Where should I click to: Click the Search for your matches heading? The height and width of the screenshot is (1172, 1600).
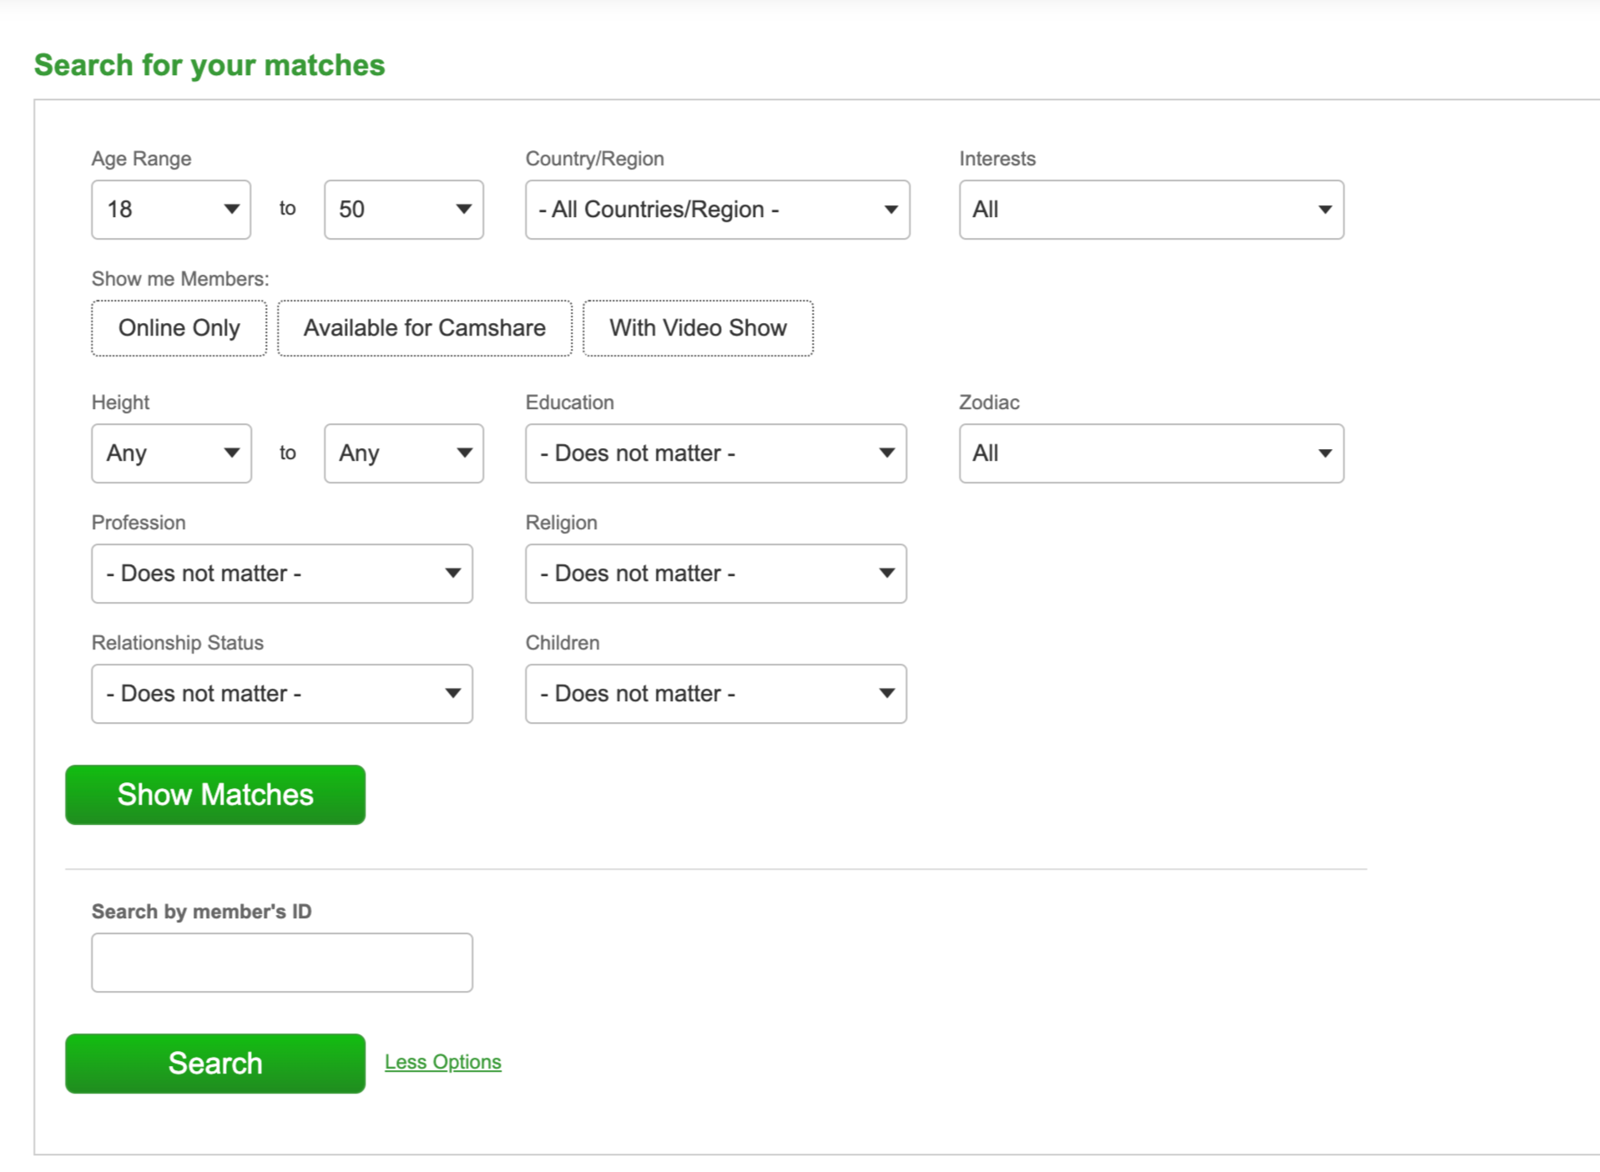click(209, 65)
